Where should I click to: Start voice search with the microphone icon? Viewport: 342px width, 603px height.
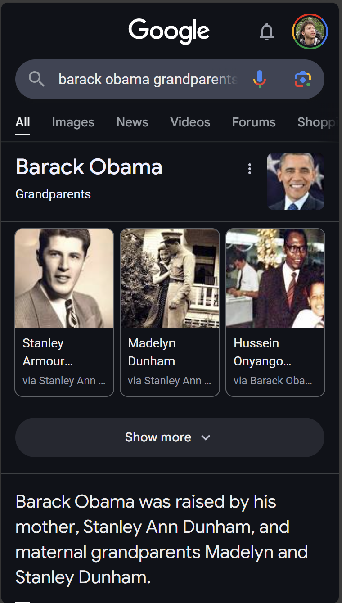259,79
